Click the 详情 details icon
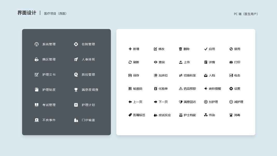Screen dimensions: 277x156 (x=206, y=62)
